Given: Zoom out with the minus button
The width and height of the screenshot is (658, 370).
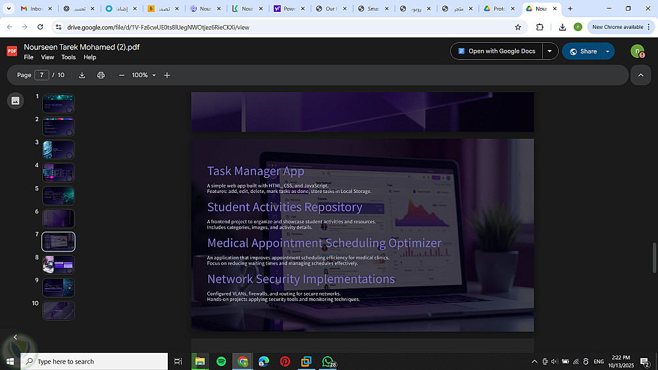Looking at the screenshot, I should (x=122, y=75).
